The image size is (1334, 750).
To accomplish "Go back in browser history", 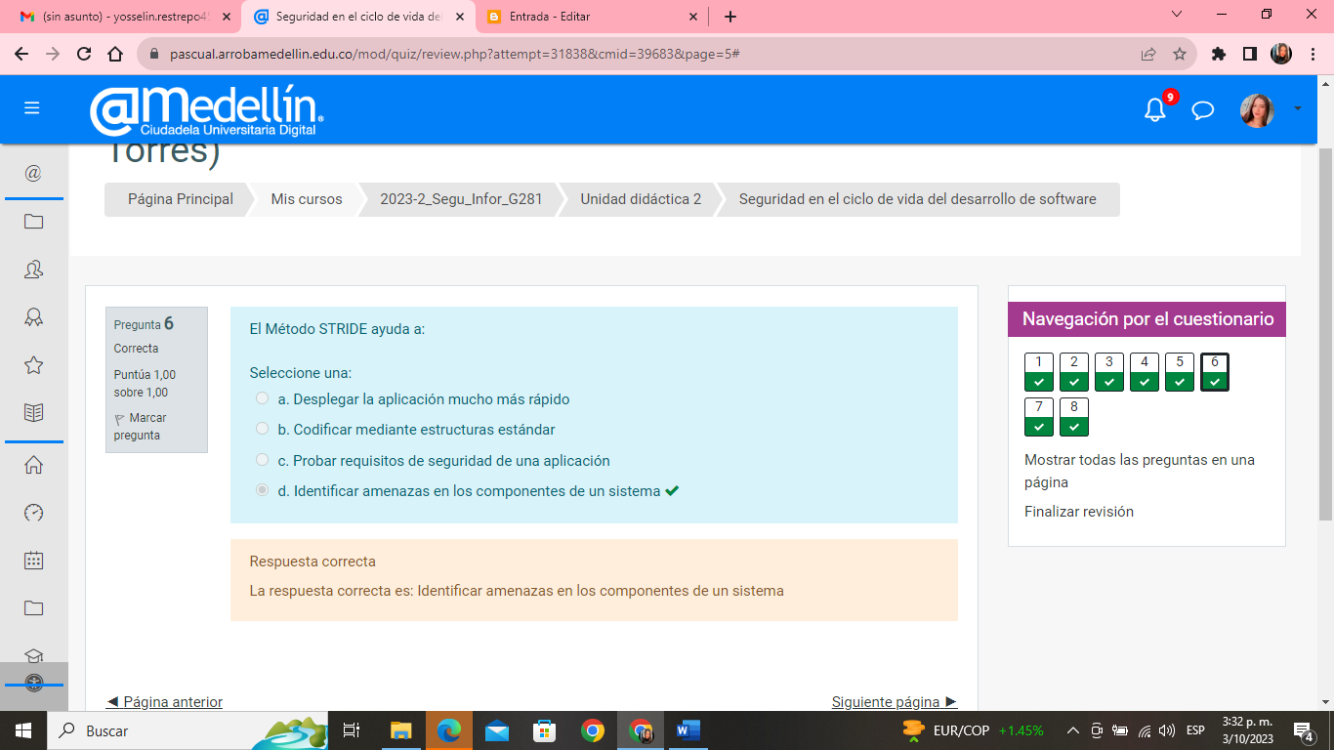I will (21, 54).
